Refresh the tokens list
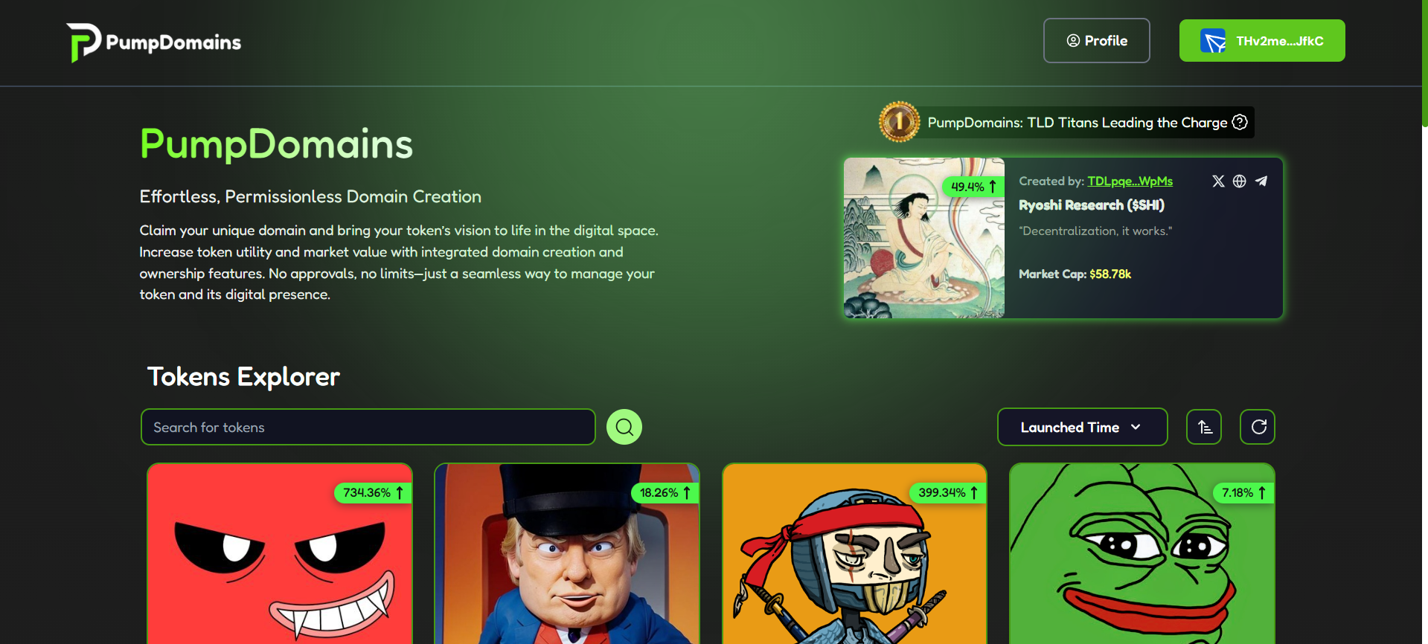The image size is (1428, 644). [x=1258, y=427]
